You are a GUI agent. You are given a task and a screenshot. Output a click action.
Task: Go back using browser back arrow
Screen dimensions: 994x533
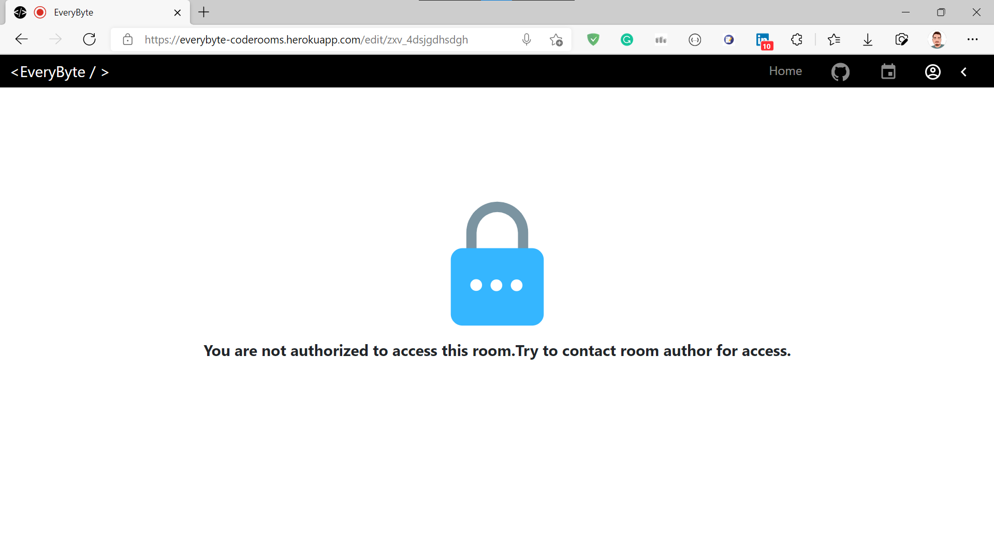(x=21, y=39)
